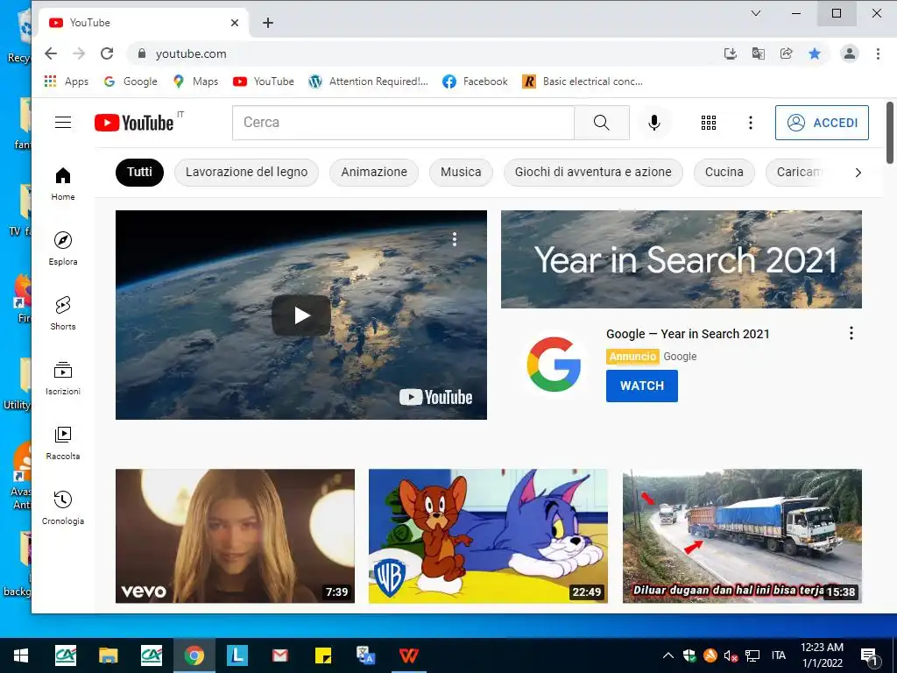Select the Cucina chip
Screen dimensions: 897x673
(724, 173)
